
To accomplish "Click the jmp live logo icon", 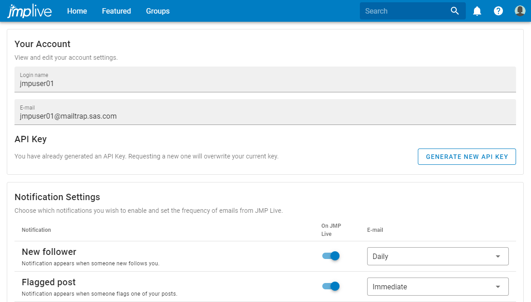I will 29,10.
